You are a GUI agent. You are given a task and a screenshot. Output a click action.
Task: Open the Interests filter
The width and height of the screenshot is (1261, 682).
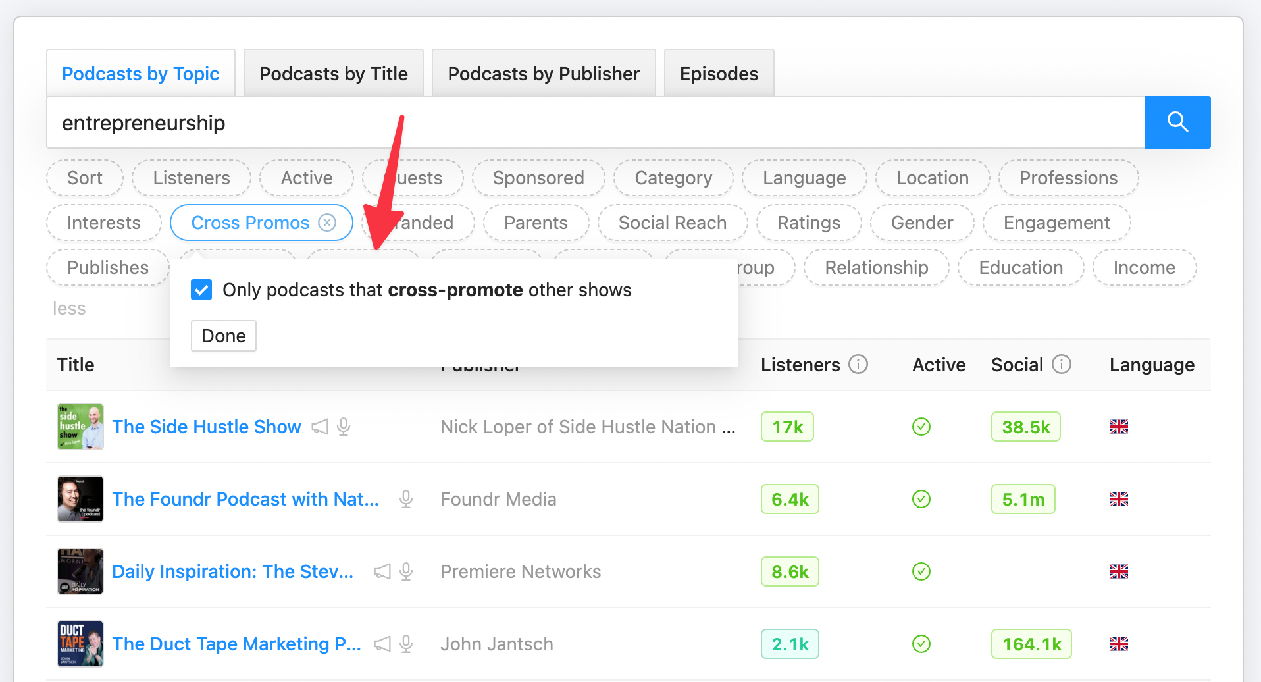[x=104, y=223]
